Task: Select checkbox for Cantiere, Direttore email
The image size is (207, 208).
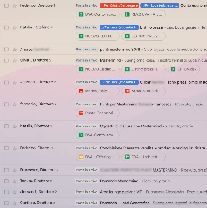Action: coord(6,203)
